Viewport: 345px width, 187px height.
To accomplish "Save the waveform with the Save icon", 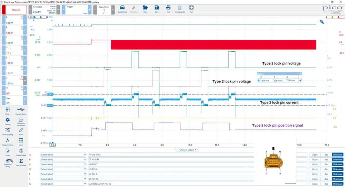I will (x=157, y=9).
